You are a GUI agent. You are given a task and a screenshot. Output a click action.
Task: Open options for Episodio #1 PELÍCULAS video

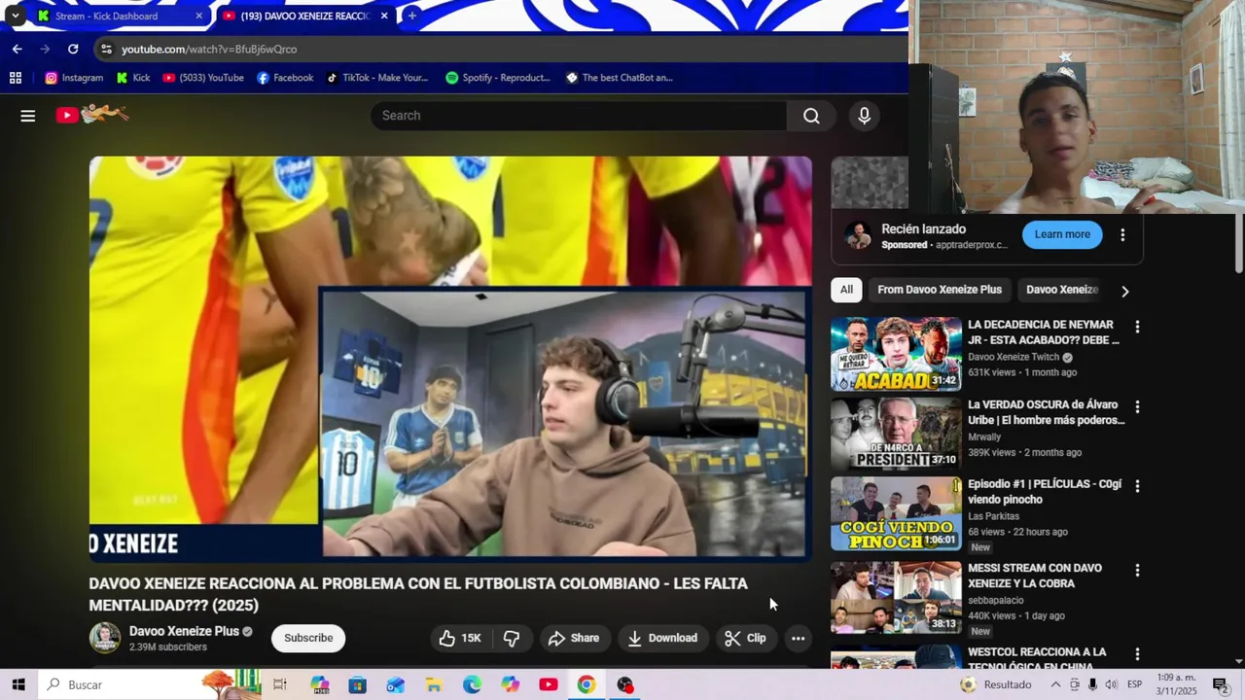tap(1137, 485)
